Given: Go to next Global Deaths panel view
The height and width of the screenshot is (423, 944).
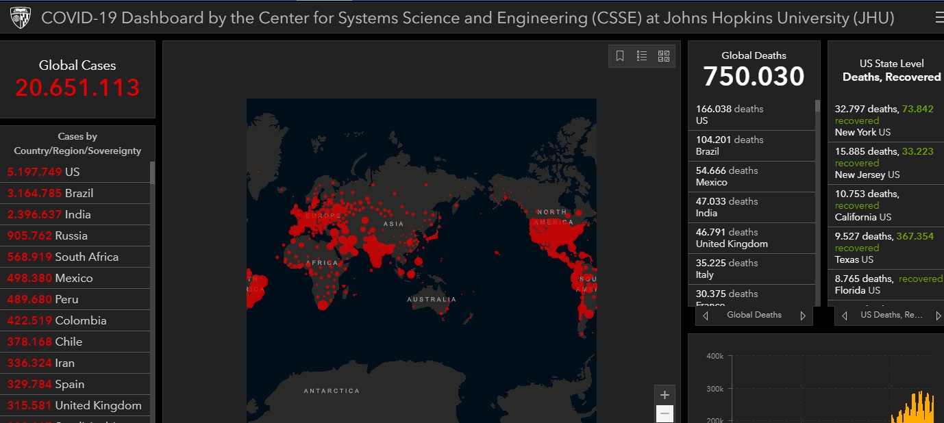Looking at the screenshot, I should [x=803, y=316].
